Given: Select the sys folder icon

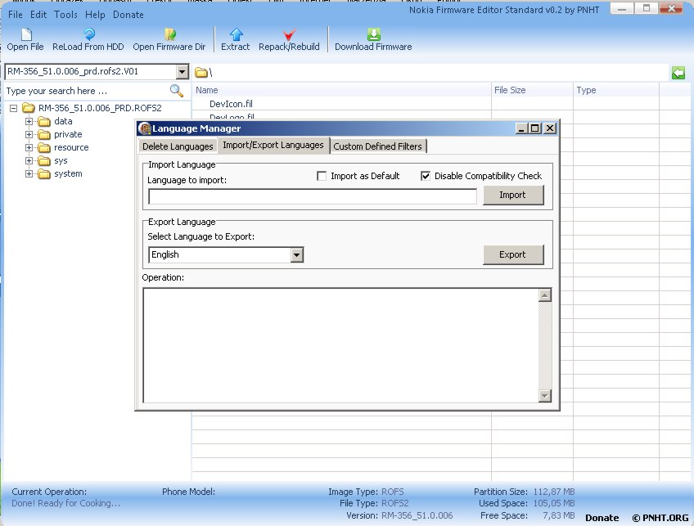Looking at the screenshot, I should 44,161.
